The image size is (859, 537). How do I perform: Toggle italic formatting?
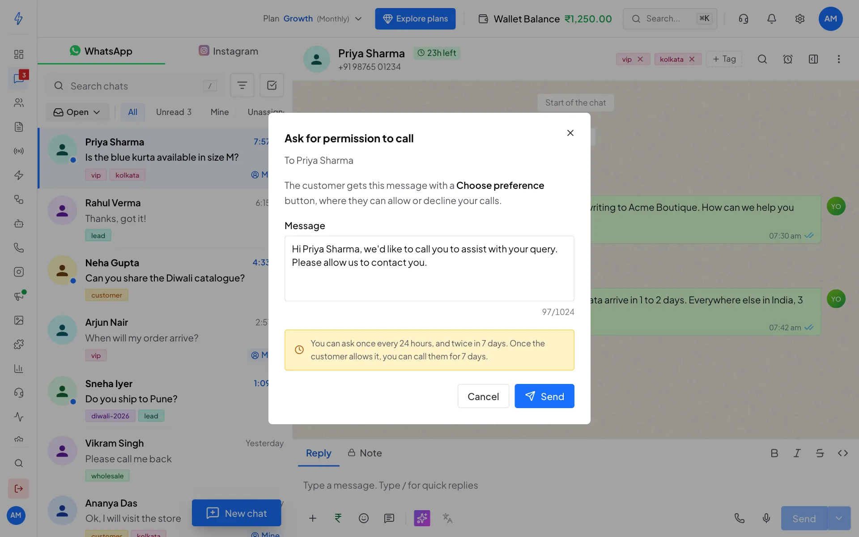797,453
